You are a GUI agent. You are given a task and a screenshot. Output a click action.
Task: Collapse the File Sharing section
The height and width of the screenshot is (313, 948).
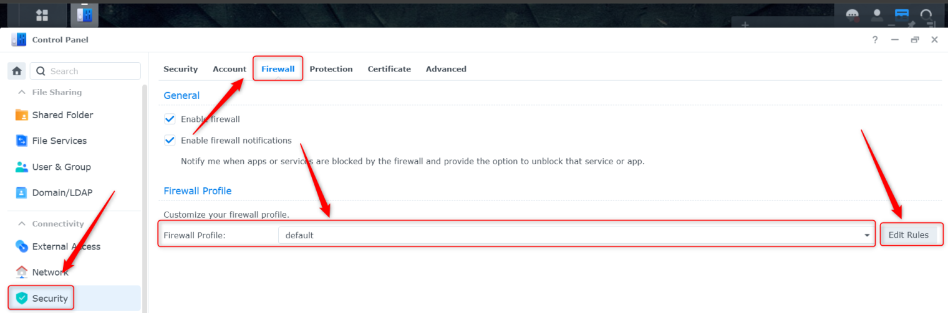[x=22, y=92]
